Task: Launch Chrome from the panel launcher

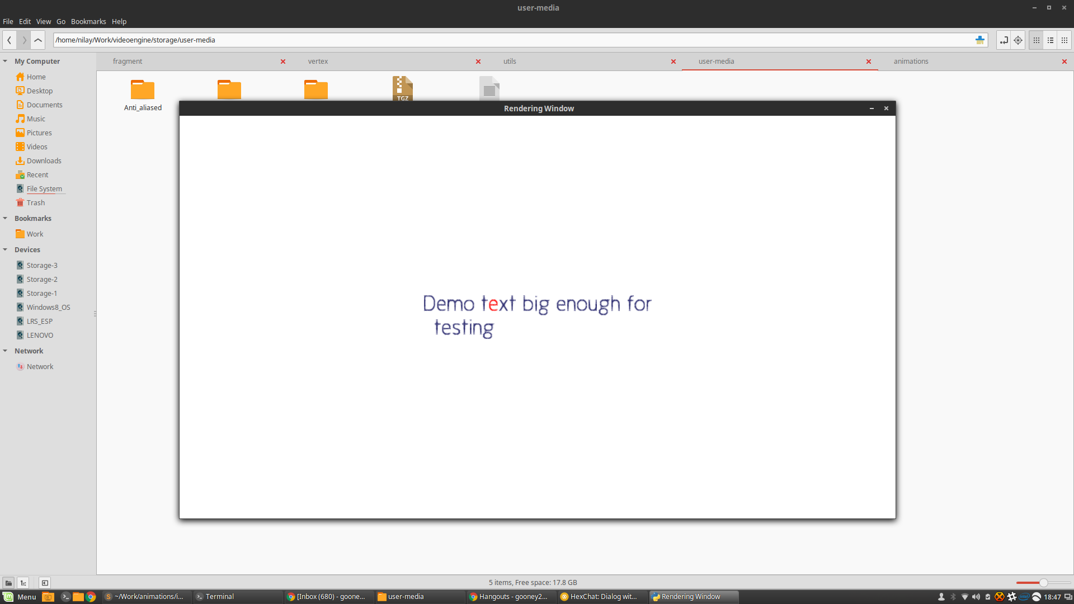Action: point(91,597)
